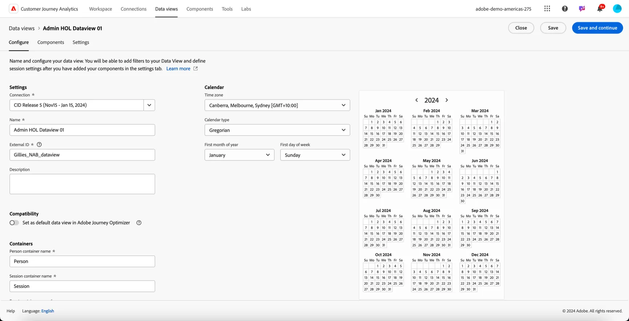The image size is (629, 321).
Task: Click the English language link
Action: tap(48, 311)
